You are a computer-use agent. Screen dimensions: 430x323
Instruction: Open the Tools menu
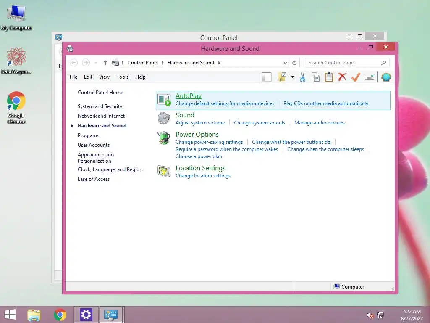122,77
